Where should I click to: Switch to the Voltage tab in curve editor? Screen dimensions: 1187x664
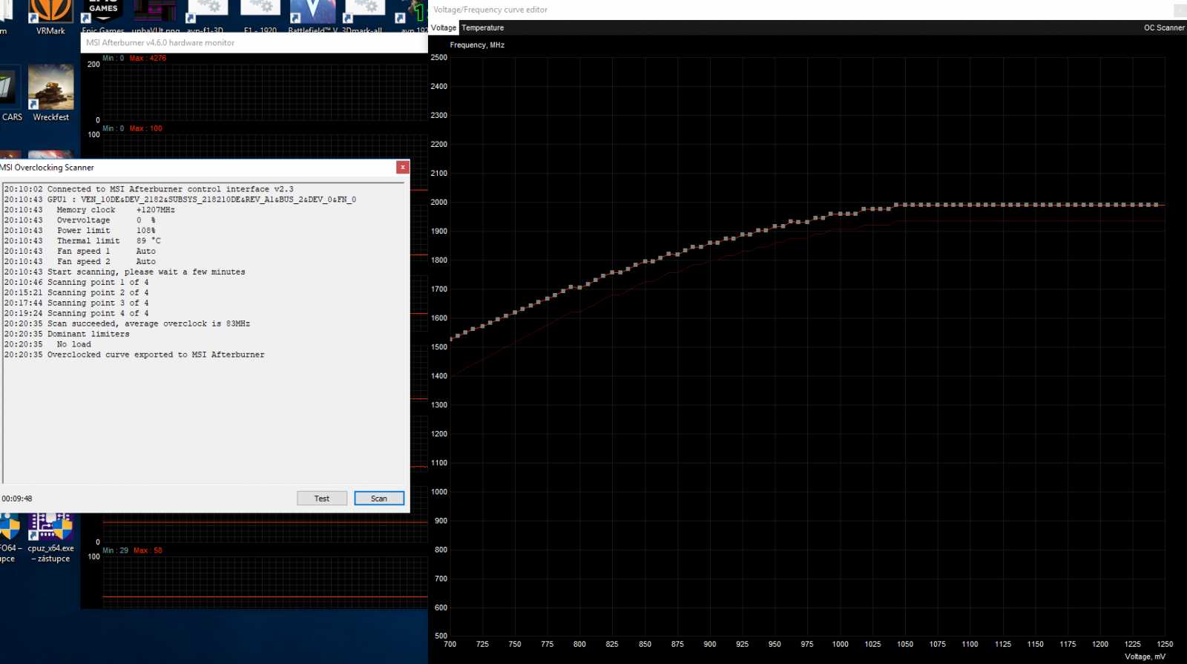pos(444,27)
